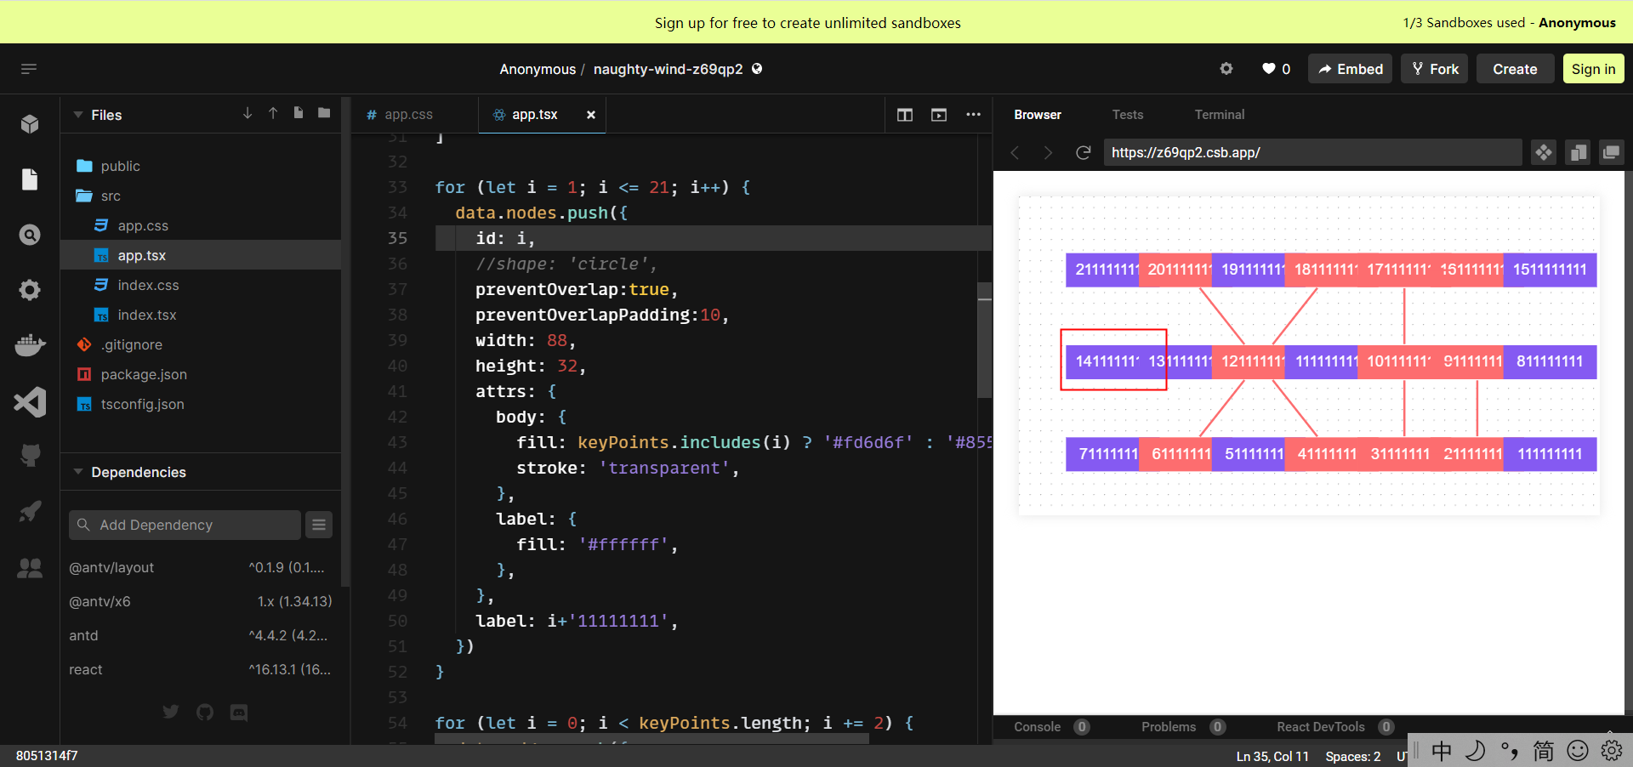Switch to the Tests tab
Image resolution: width=1633 pixels, height=767 pixels.
tap(1128, 114)
